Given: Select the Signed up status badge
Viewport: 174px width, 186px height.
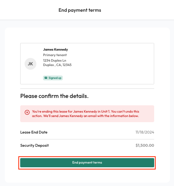Looking at the screenshot, I should (53, 78).
